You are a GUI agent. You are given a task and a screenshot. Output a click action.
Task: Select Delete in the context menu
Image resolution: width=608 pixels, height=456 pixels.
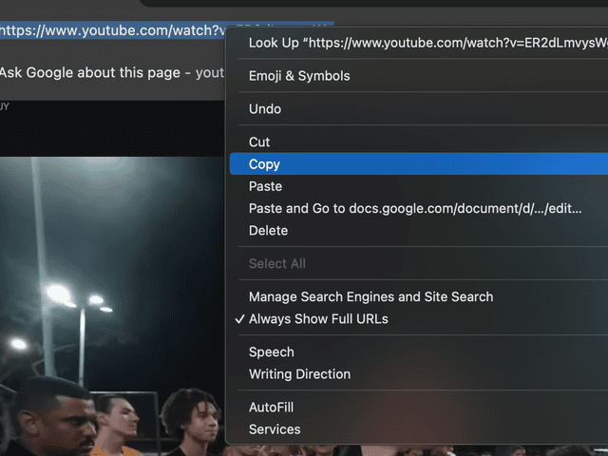[x=419, y=230]
